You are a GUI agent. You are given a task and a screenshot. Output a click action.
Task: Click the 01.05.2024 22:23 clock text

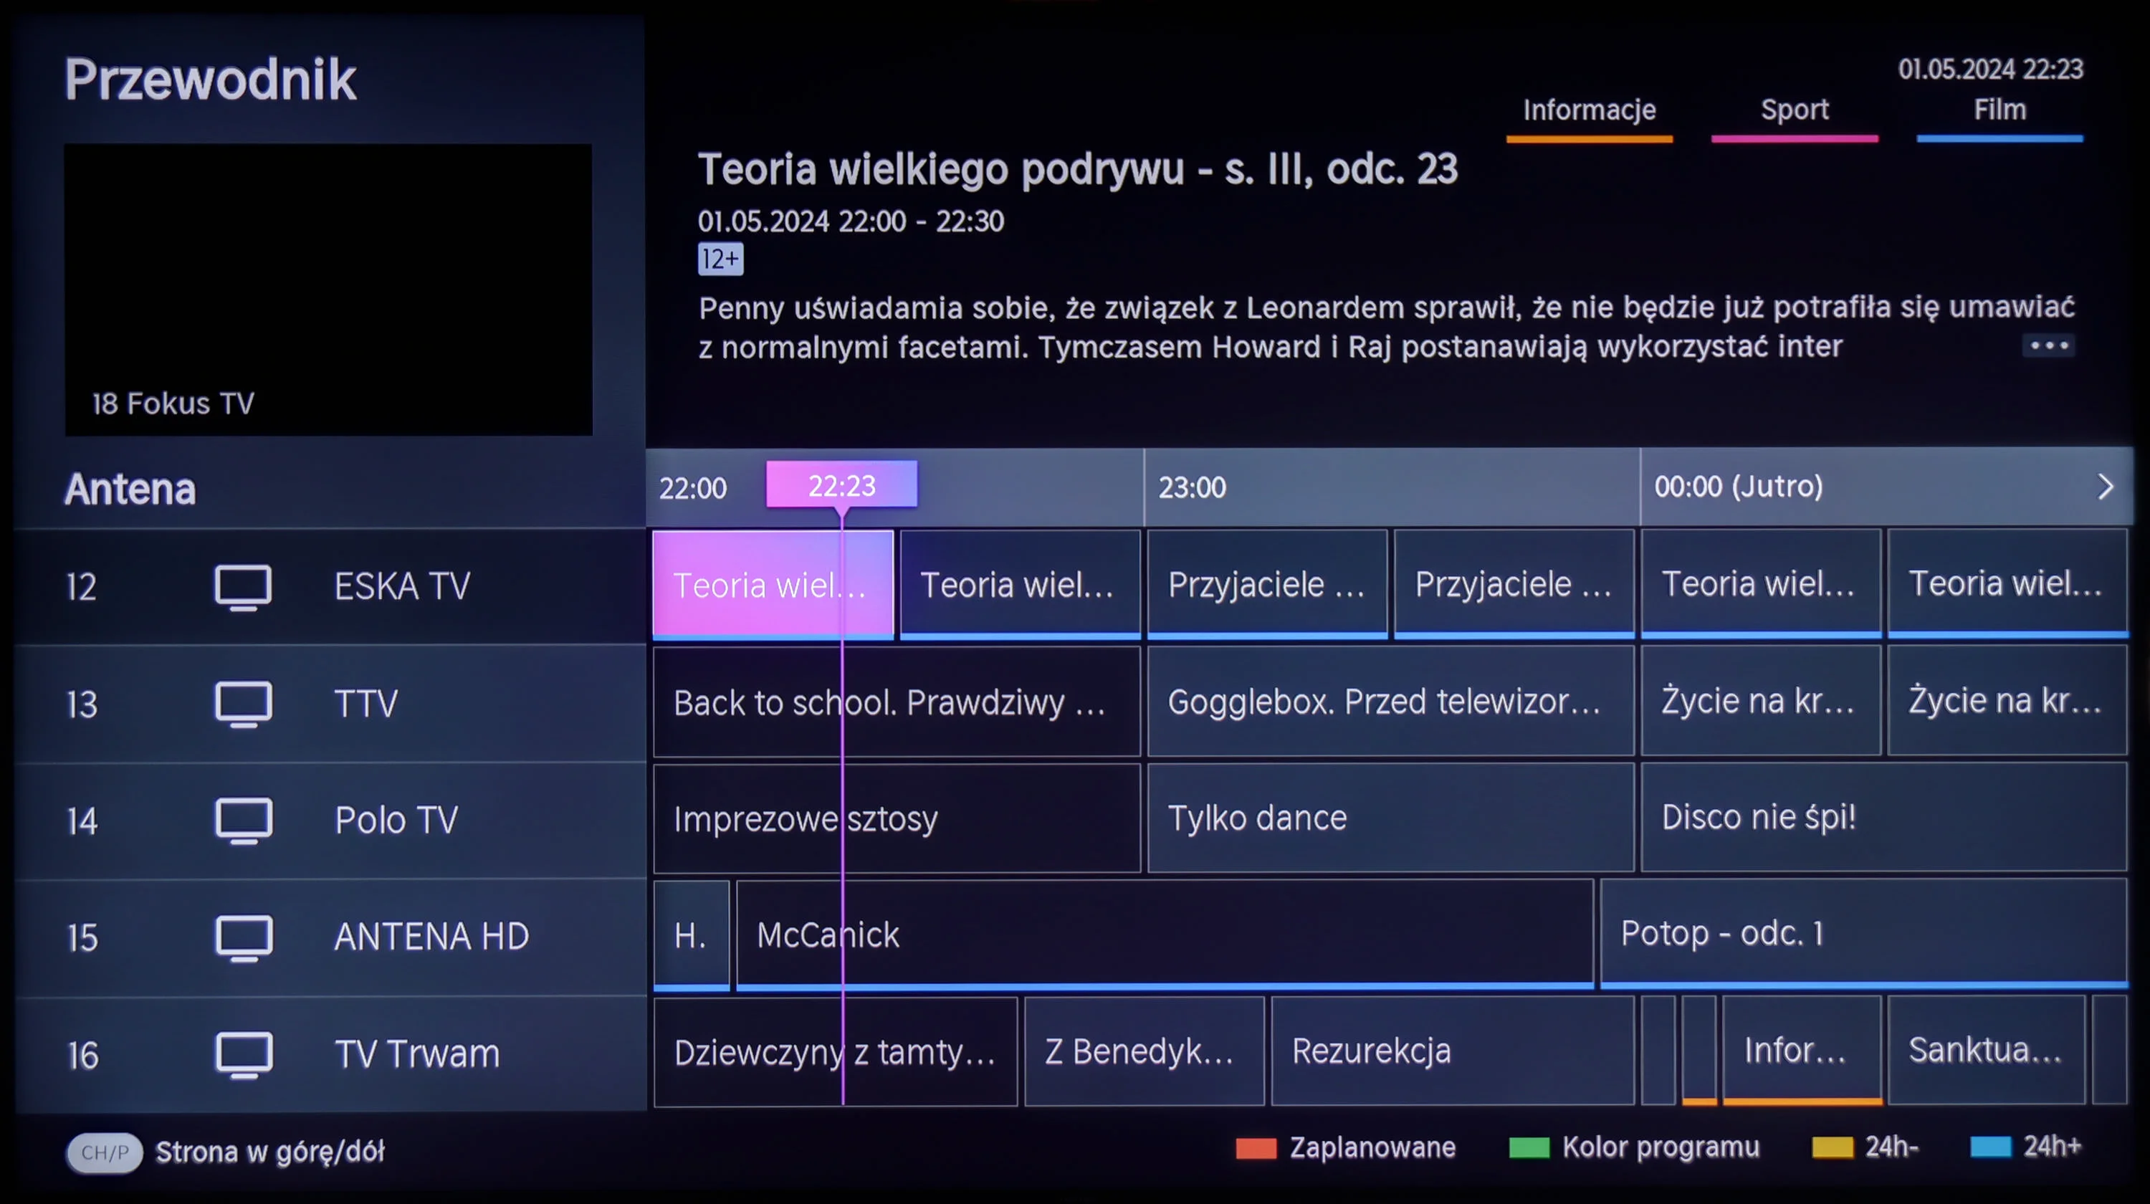1991,70
